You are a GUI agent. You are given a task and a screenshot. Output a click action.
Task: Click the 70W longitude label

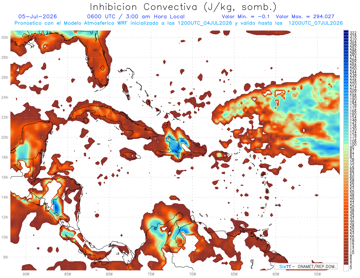pyautogui.click(x=193, y=274)
